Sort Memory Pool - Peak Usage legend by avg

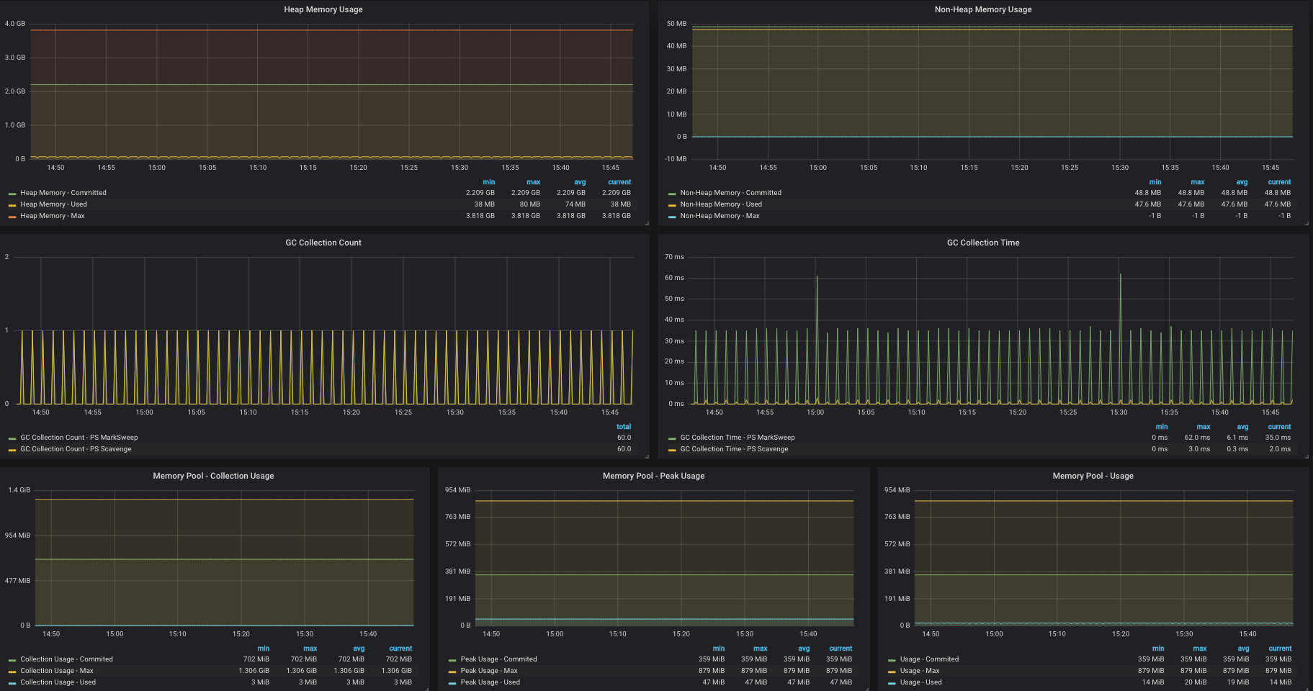[804, 649]
